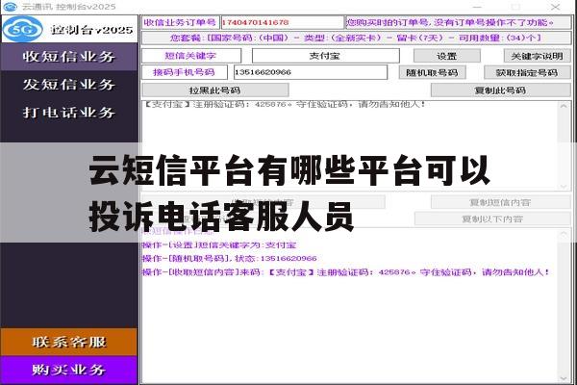
Task: Click the title bar app icon
Action: point(10,7)
